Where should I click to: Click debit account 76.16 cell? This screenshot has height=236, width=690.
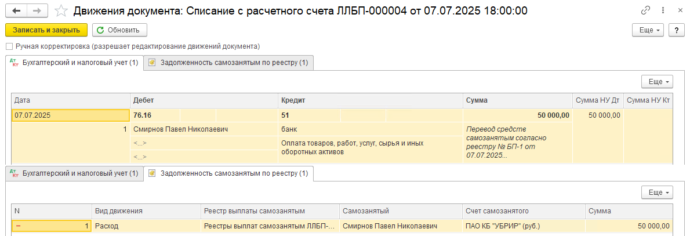[155, 115]
